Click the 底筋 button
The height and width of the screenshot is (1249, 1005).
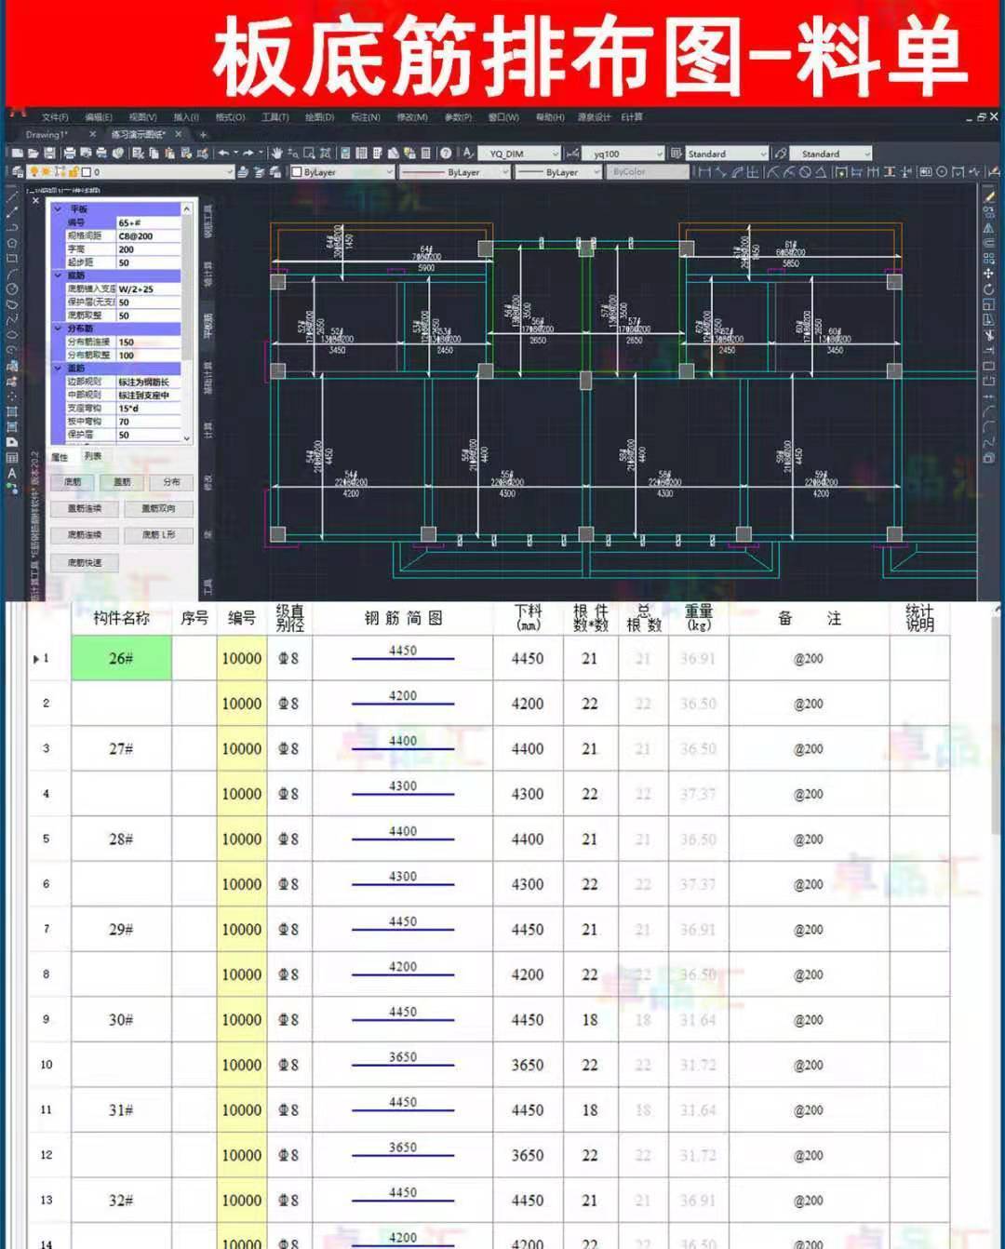[x=73, y=482]
